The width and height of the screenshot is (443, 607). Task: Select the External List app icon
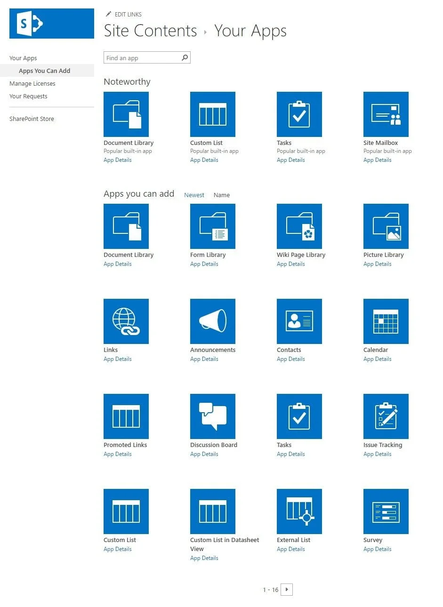pos(299,511)
